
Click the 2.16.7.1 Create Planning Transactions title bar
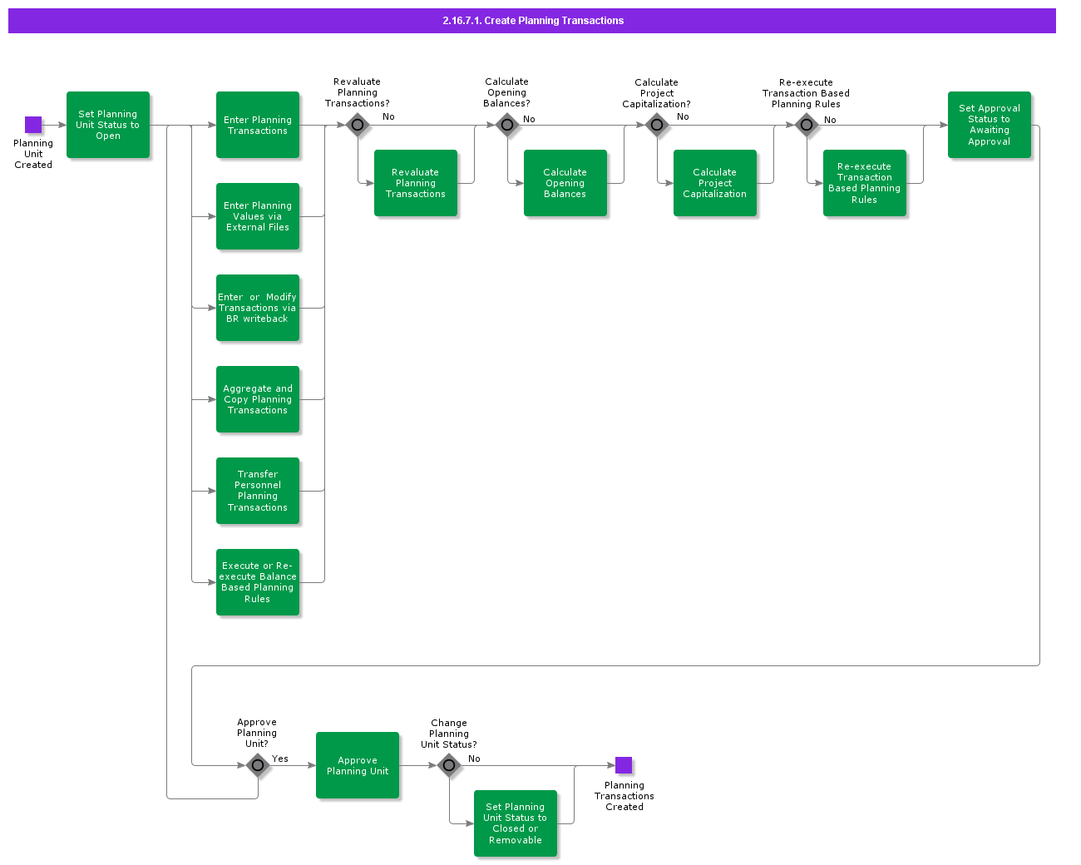coord(532,20)
